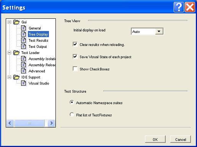Image resolution: width=197 pixels, height=147 pixels.
Task: Click the page icon beside Advanced
Action: (23, 71)
